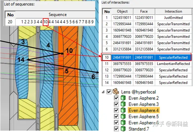
Task: Uncheck the Lens @hyperfocal checkbox
Action: coord(109,92)
